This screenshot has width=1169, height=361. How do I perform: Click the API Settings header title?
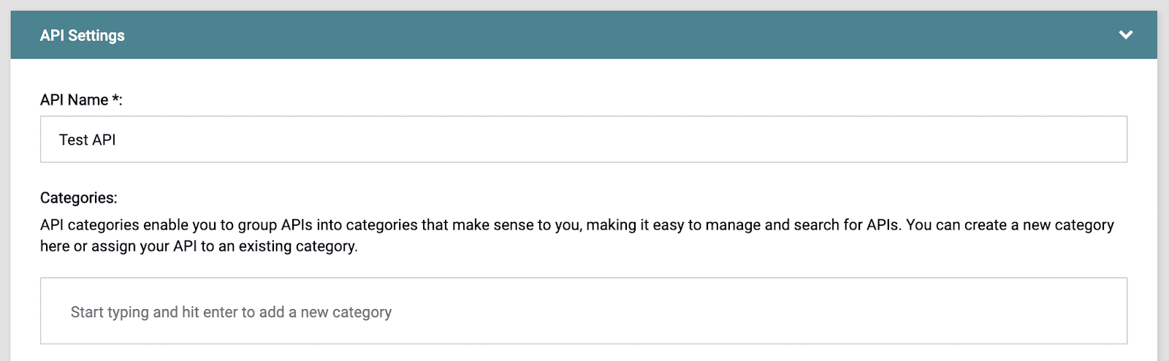point(82,35)
